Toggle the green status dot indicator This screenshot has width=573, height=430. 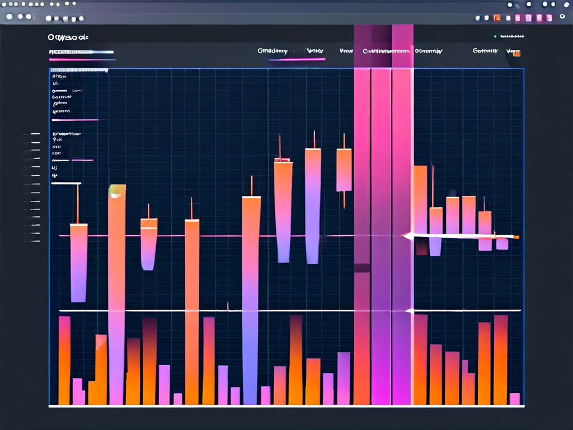[x=495, y=37]
